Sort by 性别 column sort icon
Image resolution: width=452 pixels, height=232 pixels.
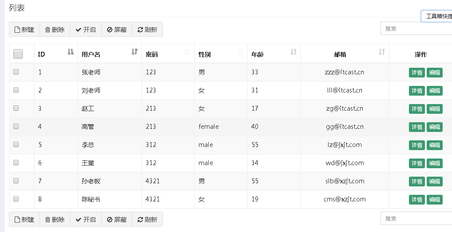pos(240,52)
